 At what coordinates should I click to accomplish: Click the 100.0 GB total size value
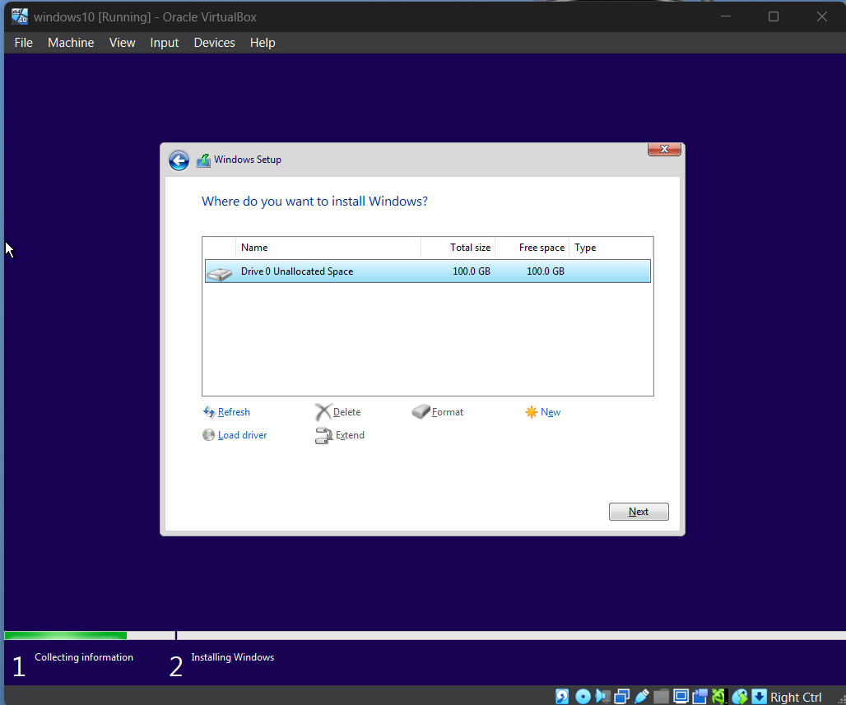(471, 271)
